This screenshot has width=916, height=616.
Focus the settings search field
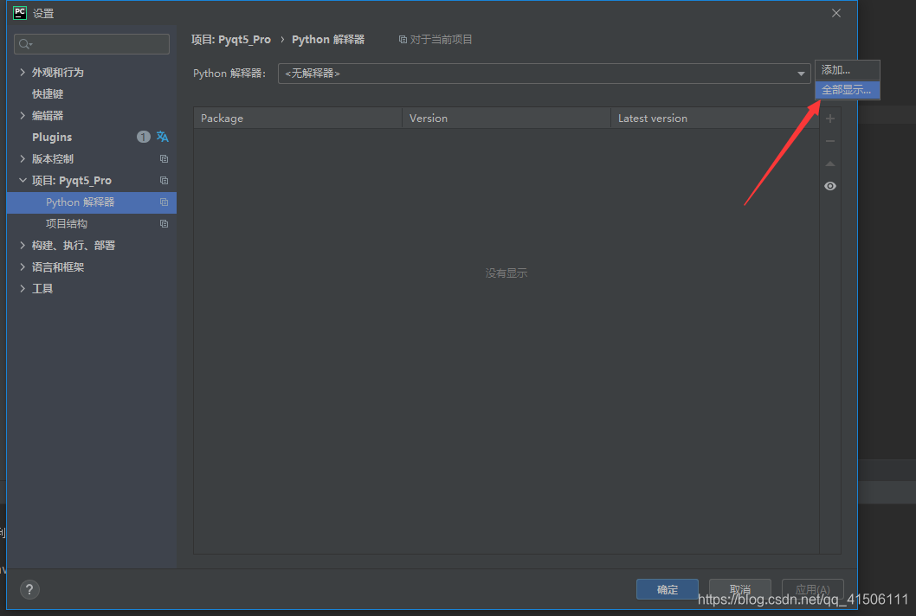[x=92, y=44]
